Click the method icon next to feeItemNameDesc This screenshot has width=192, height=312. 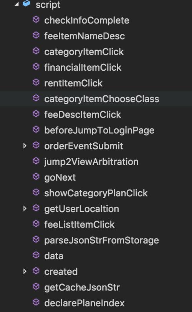tap(36, 35)
